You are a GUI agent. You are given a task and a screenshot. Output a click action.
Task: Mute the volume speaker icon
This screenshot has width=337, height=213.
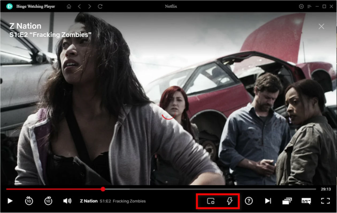click(x=67, y=201)
